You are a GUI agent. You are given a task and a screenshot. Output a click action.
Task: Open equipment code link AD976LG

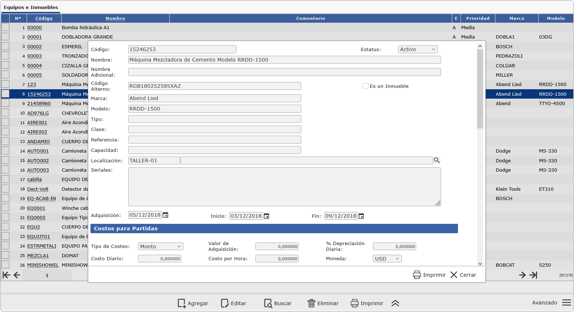coord(38,113)
